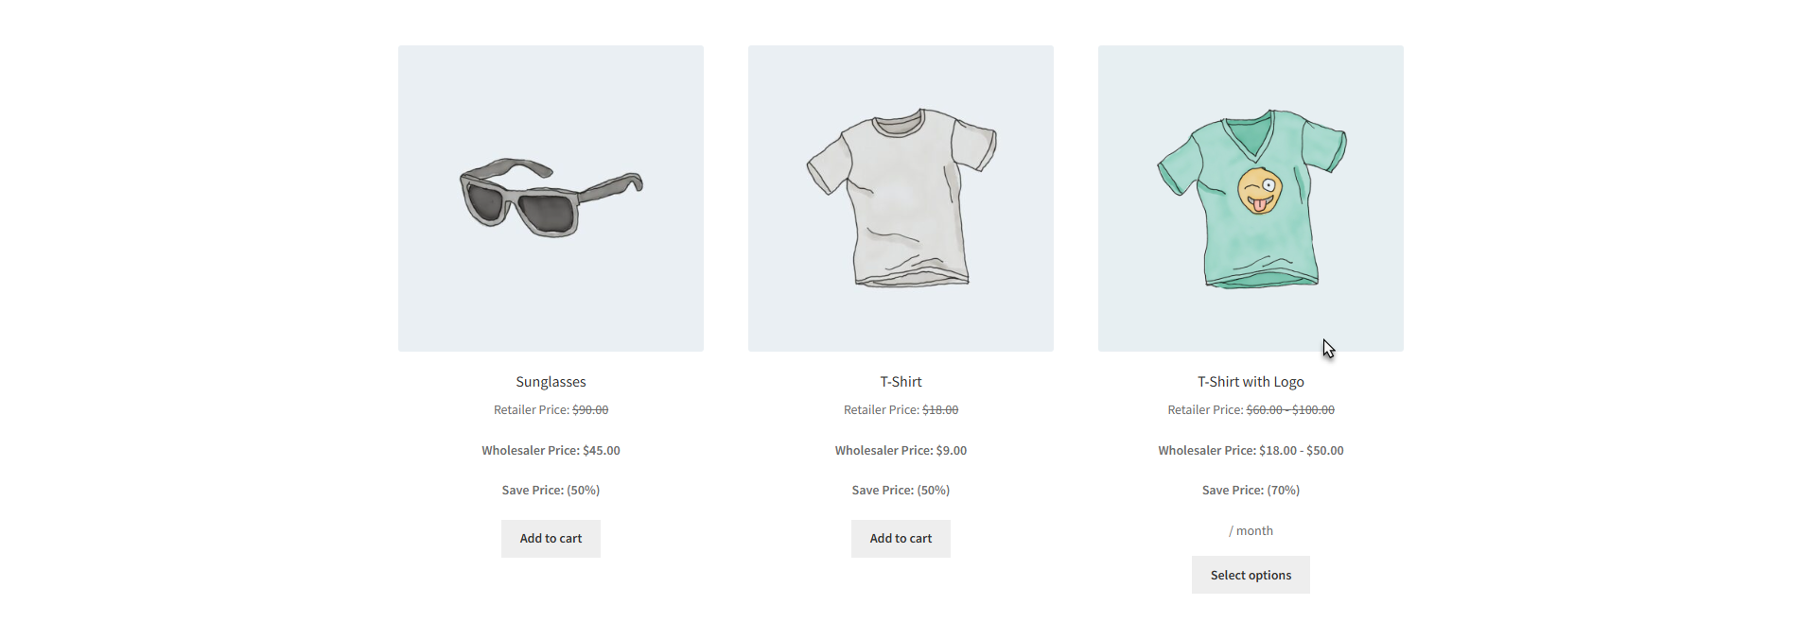
Task: Open the Sunglasses product image
Action: point(551,199)
